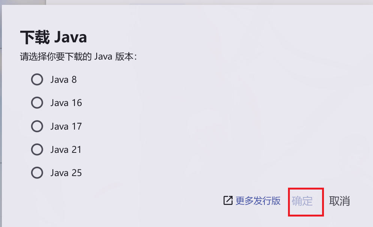Click the word "Java" in the heading
The image size is (373, 227).
tap(70, 37)
